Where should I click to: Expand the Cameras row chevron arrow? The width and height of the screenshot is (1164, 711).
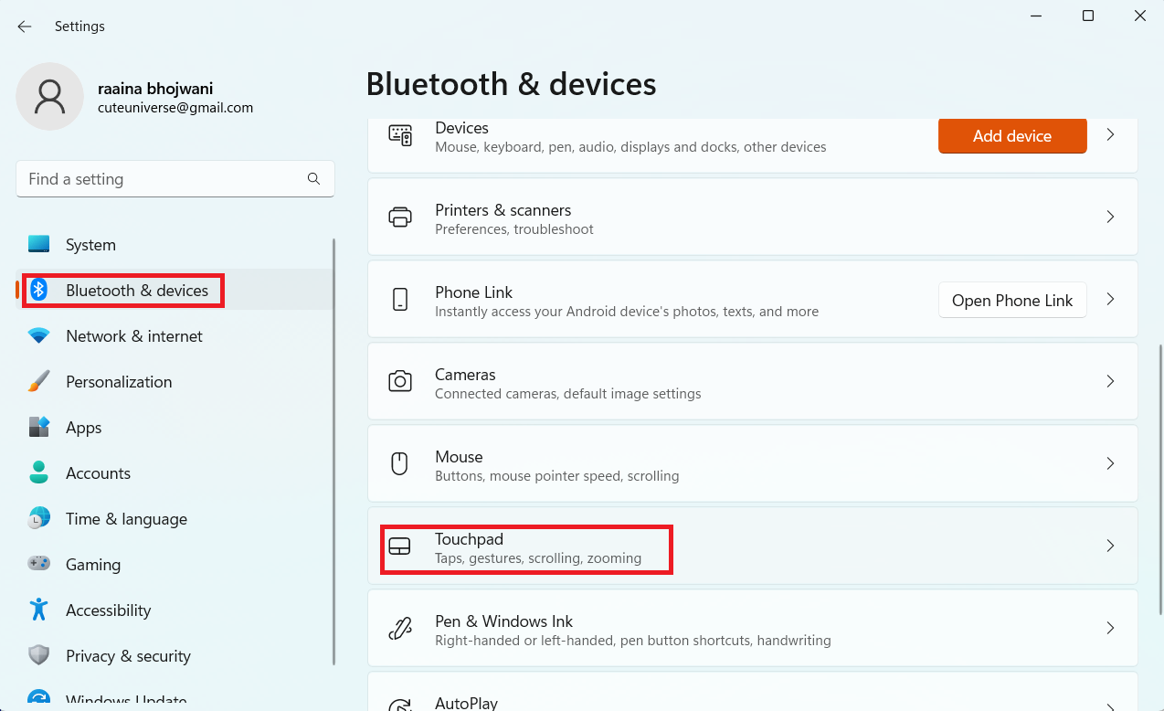pos(1110,382)
